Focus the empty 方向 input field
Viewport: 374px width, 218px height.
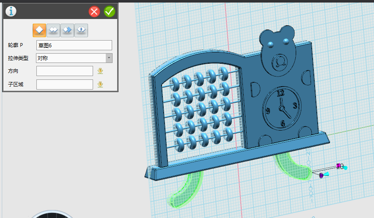64,71
